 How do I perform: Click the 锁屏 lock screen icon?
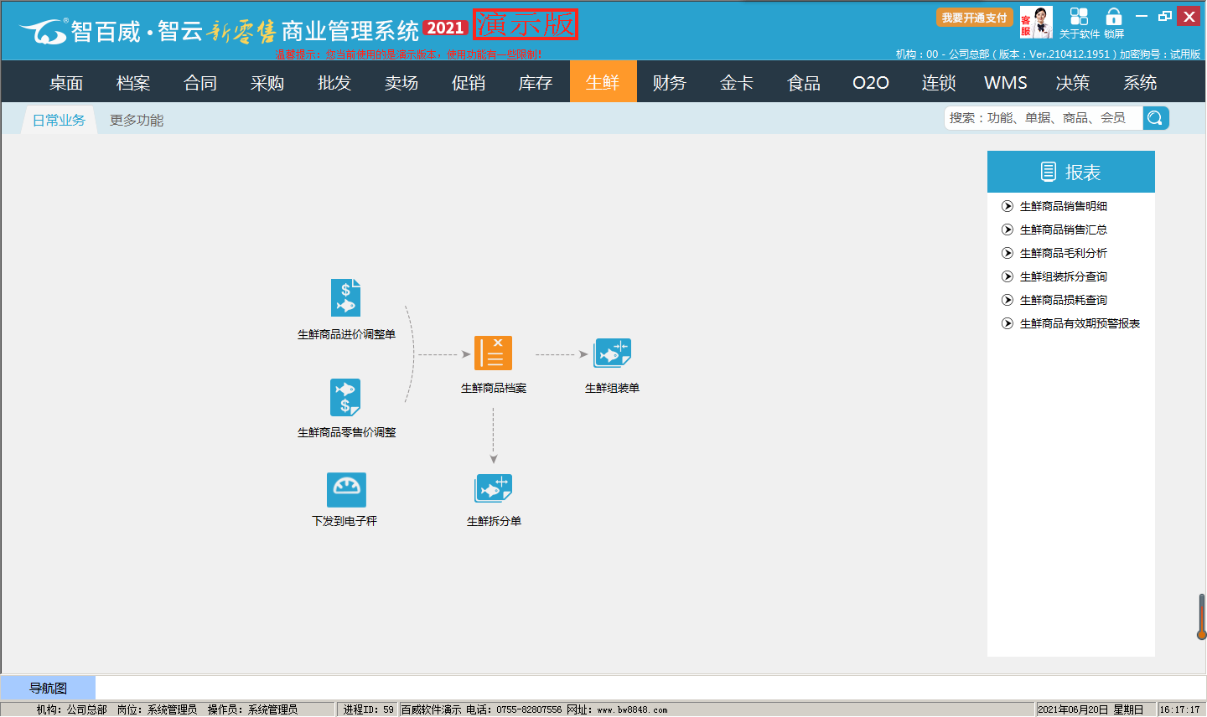1113,18
